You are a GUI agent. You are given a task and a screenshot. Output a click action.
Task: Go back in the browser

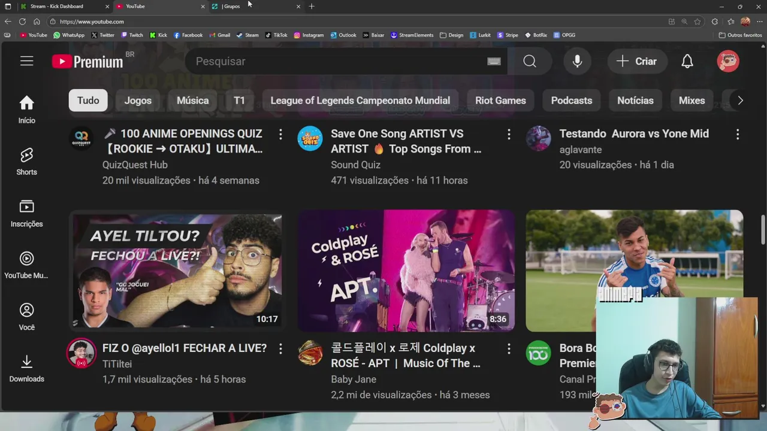(x=8, y=22)
